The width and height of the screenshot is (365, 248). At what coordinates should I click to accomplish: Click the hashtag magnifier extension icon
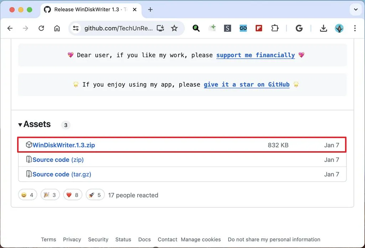click(196, 28)
